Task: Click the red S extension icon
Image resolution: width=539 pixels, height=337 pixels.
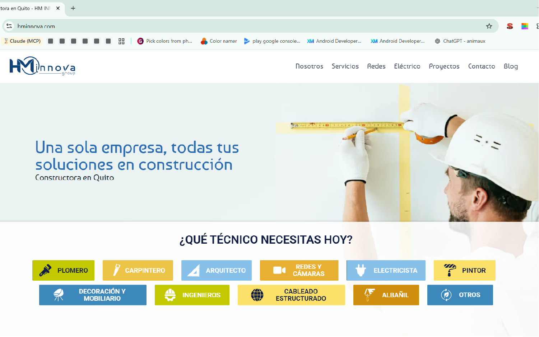Action: click(x=510, y=26)
